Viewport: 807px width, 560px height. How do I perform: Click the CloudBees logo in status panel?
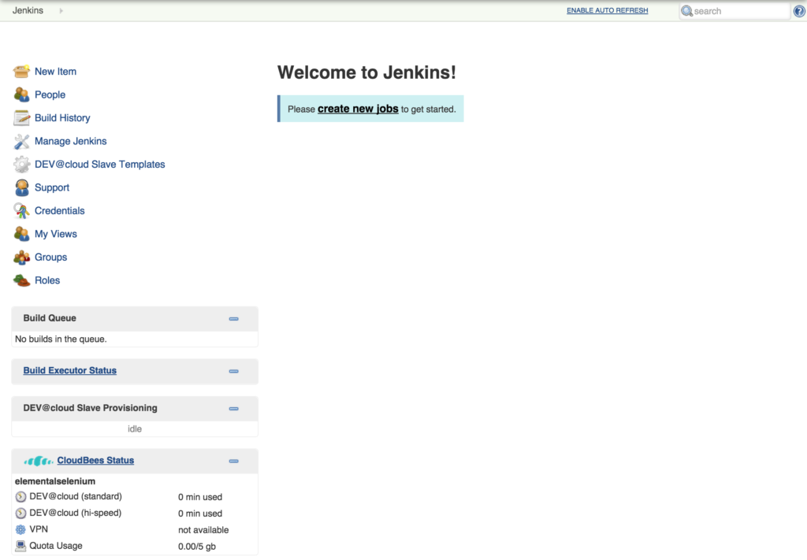coord(38,460)
